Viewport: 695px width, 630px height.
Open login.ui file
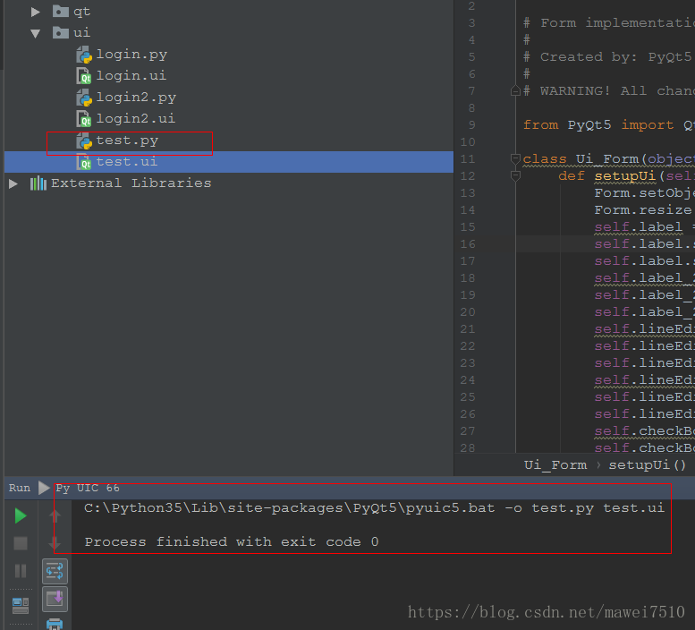click(131, 76)
